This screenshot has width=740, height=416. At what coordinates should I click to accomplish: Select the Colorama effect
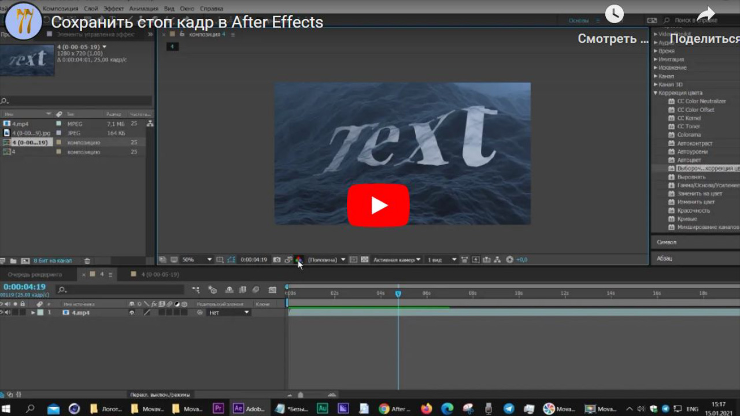tap(689, 135)
